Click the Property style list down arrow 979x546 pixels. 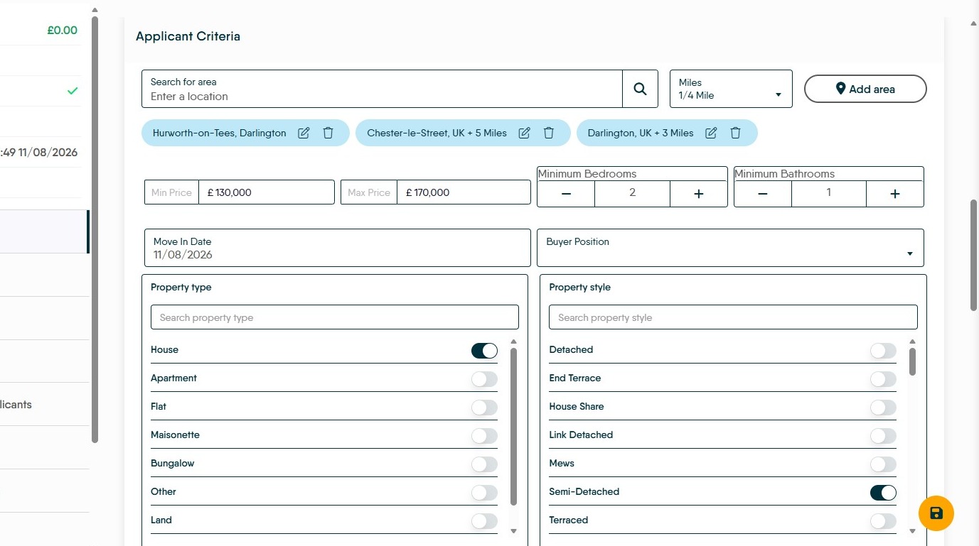pos(912,530)
